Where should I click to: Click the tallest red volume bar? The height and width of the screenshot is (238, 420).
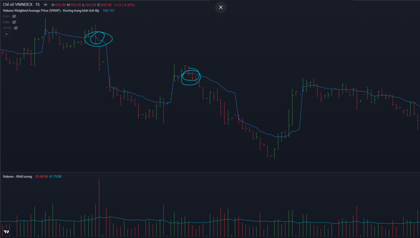[x=99, y=205]
